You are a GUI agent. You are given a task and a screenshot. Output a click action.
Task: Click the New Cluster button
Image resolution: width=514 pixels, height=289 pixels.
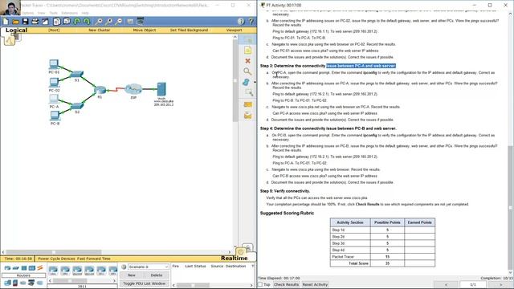(x=100, y=31)
